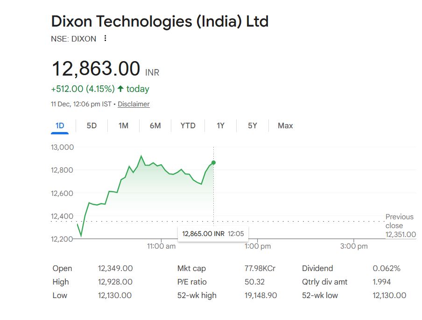
Task: Click the green up arrow beside today
Action: [120, 89]
